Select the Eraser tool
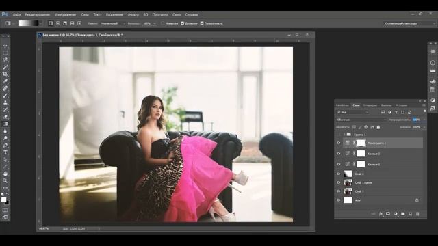438x246 pixels. (x=5, y=117)
